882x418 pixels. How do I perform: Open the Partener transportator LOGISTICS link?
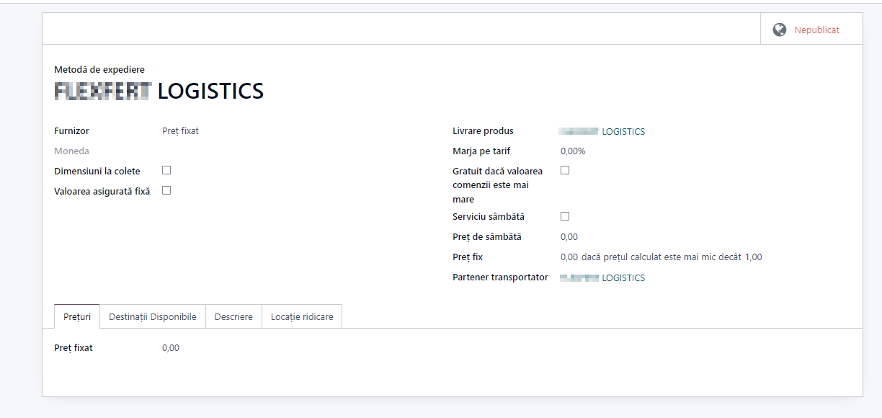[602, 277]
